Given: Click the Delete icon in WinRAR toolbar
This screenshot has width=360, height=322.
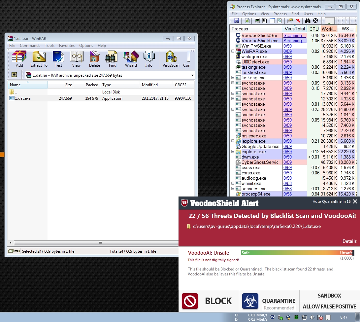Looking at the screenshot, I should tap(94, 59).
